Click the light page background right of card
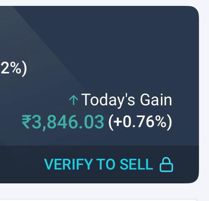 click(x=204, y=98)
